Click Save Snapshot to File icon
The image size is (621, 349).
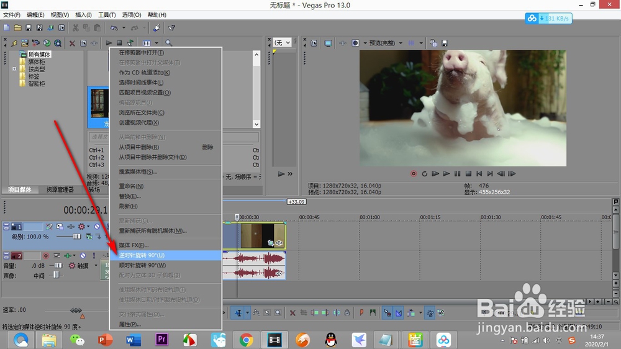coord(445,43)
